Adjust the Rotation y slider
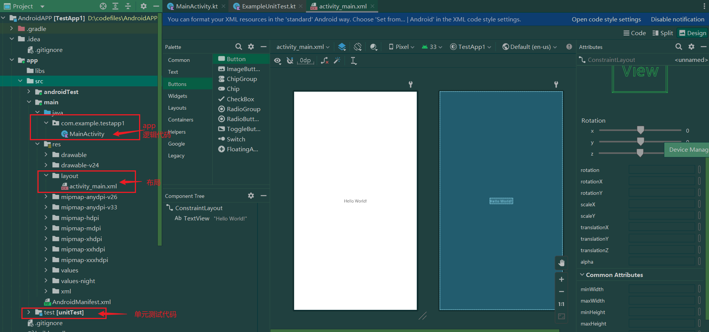The height and width of the screenshot is (332, 709). tap(641, 142)
